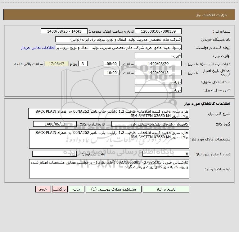Click the مشخصات کالای مورد نیاز text area
239x232 pixels.
(x=109, y=139)
